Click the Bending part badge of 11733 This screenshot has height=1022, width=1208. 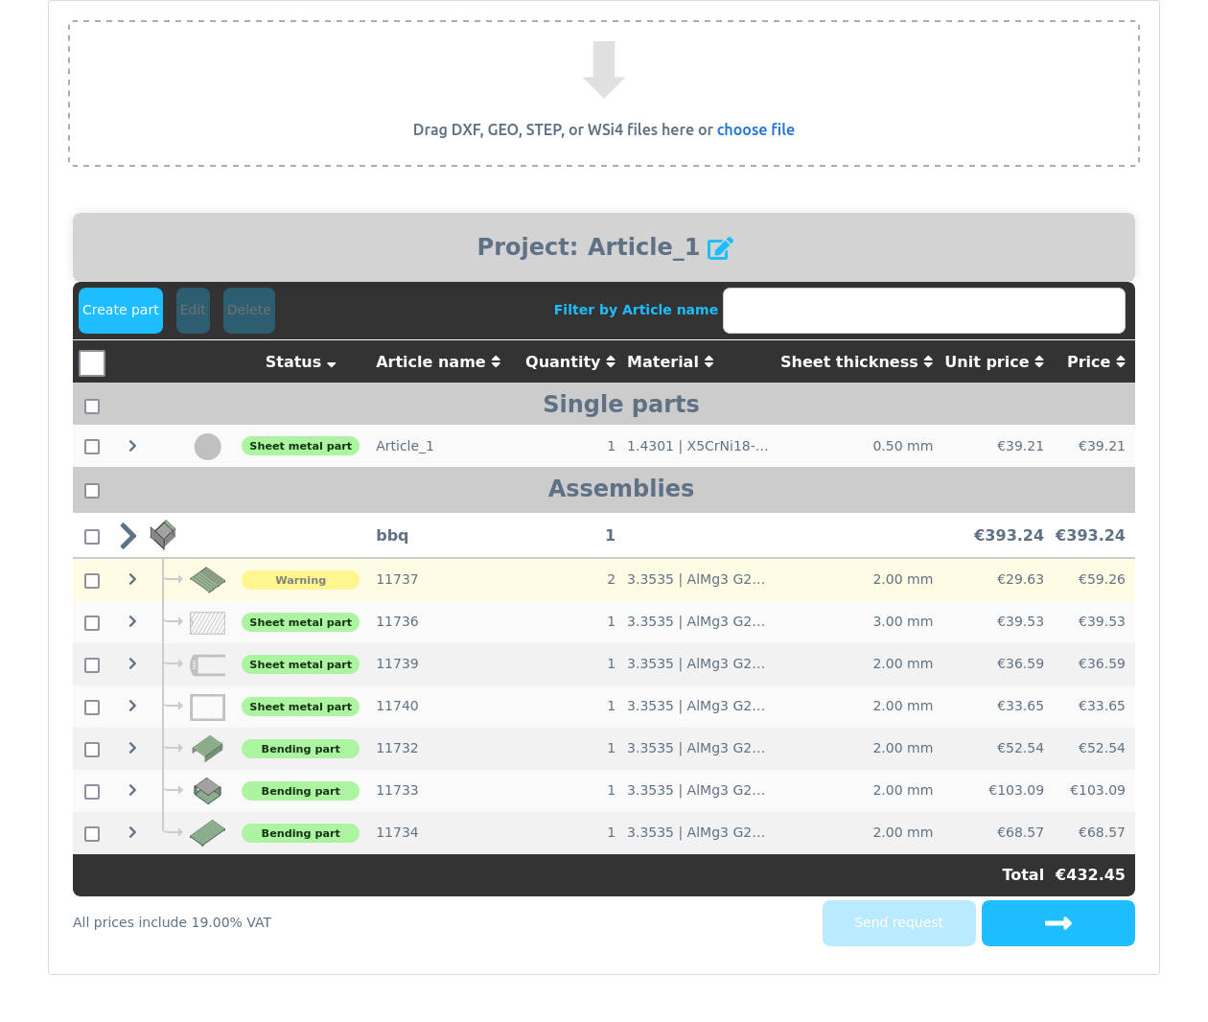click(300, 791)
